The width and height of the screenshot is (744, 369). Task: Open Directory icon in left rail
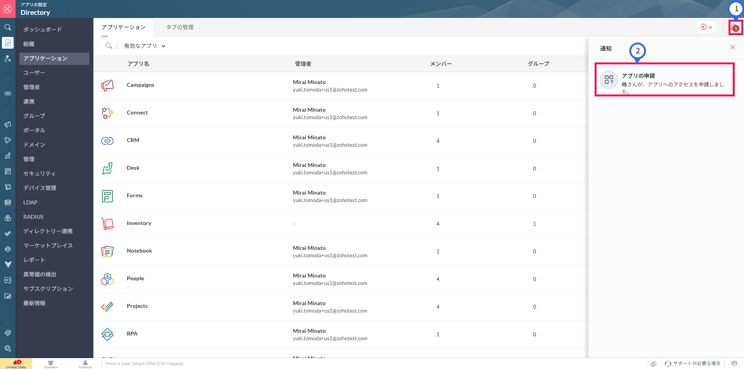coord(8,43)
